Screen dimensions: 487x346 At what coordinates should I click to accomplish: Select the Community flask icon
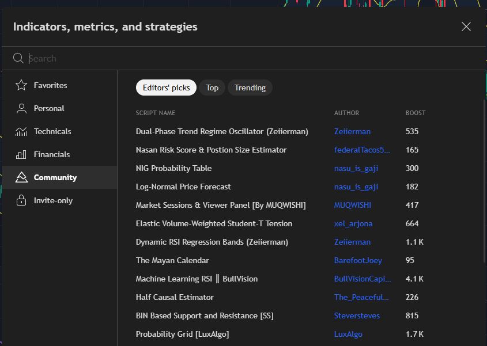(x=21, y=177)
